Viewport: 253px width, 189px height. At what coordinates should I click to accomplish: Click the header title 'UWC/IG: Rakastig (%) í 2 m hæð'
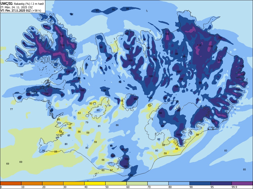point(22,4)
